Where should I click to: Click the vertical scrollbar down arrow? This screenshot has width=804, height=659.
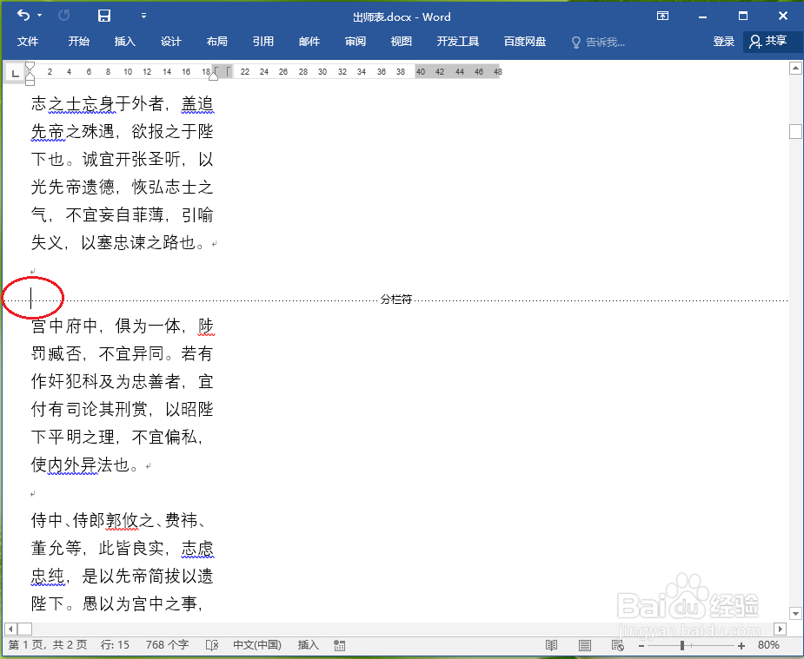point(795,613)
